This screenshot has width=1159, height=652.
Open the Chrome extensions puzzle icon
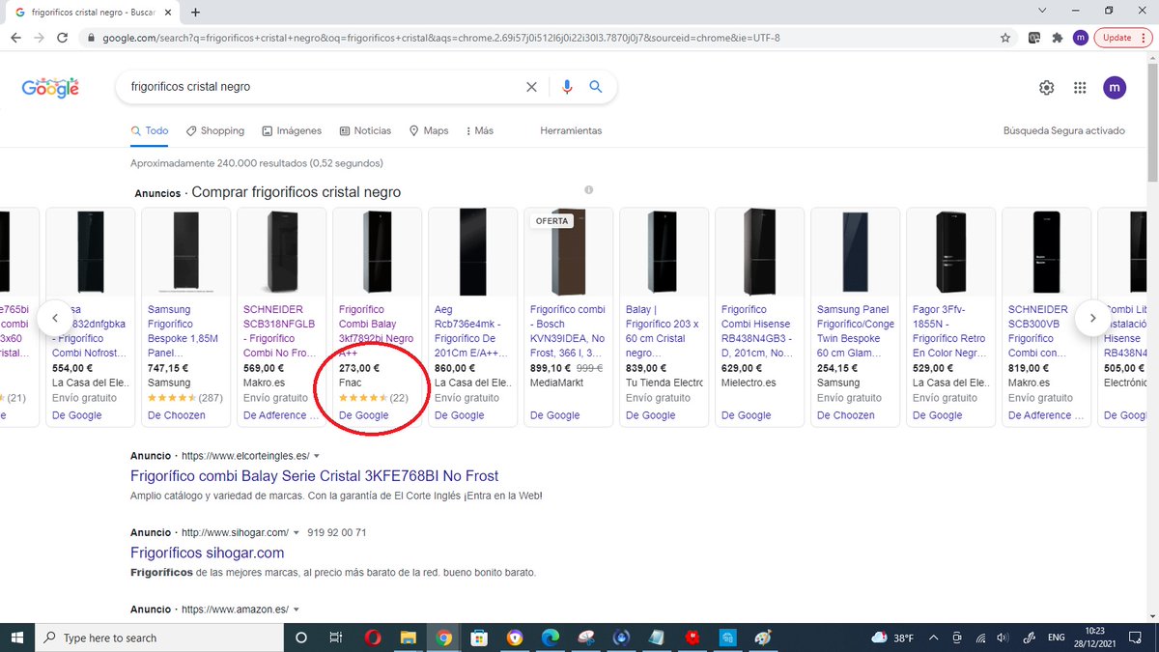coord(1057,38)
